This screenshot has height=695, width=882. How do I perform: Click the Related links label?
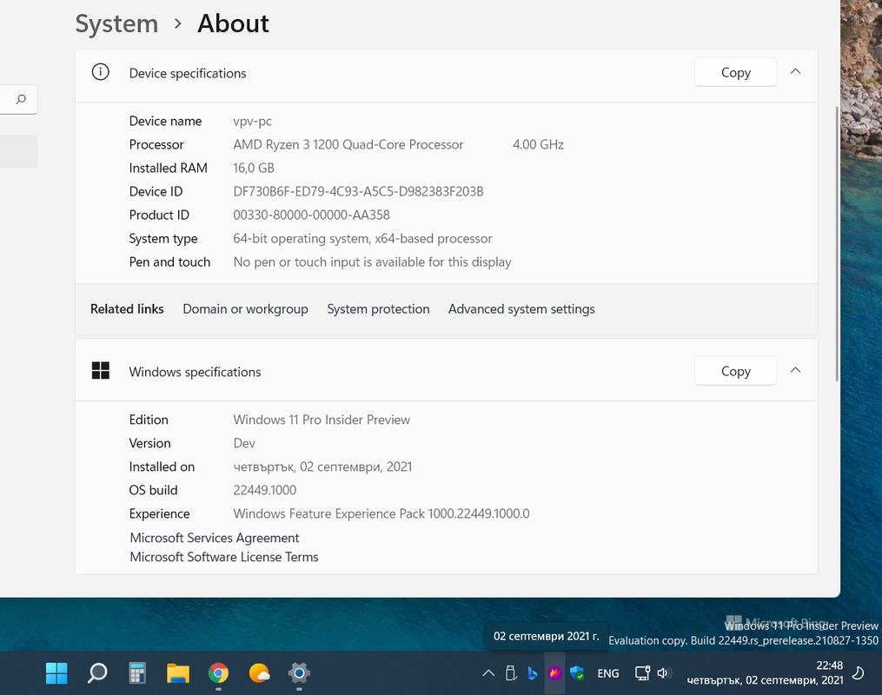127,309
